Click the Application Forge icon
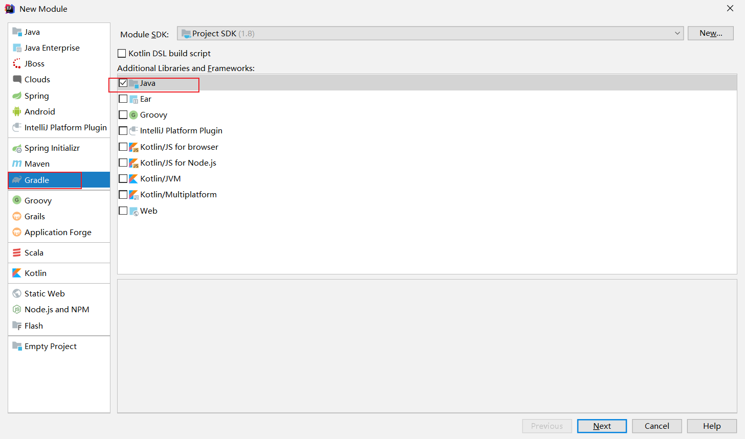The image size is (745, 439). click(17, 233)
